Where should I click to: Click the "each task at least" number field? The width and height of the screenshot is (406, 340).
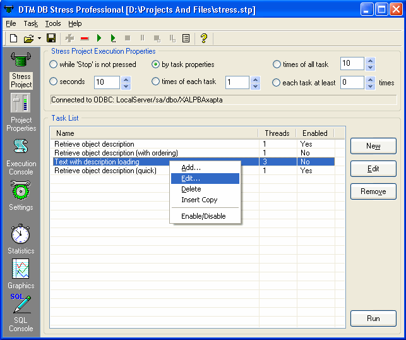pyautogui.click(x=351, y=83)
